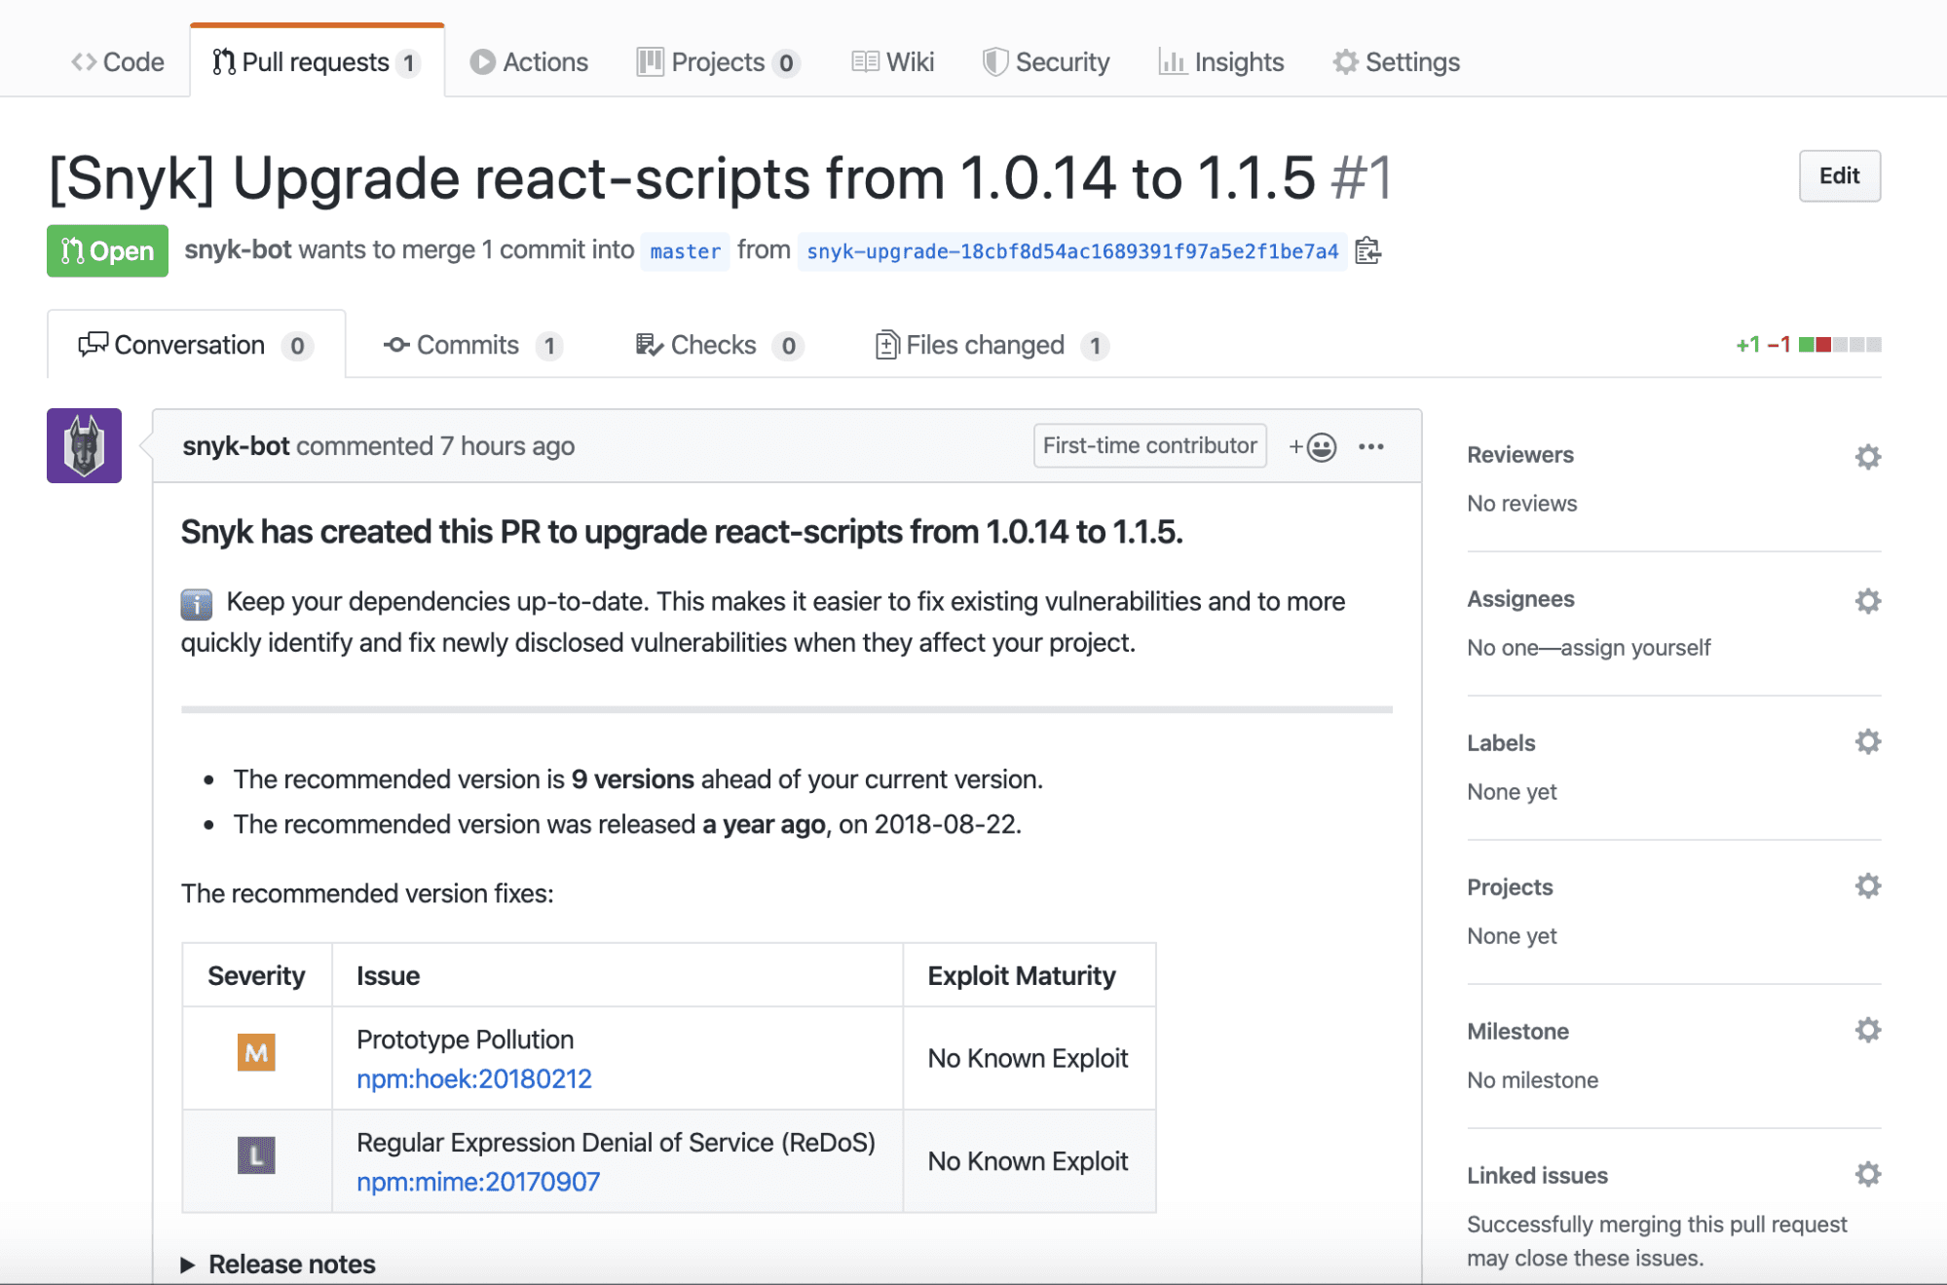Open the npm:mime:20170907 vulnerability link
1947x1285 pixels.
(478, 1182)
